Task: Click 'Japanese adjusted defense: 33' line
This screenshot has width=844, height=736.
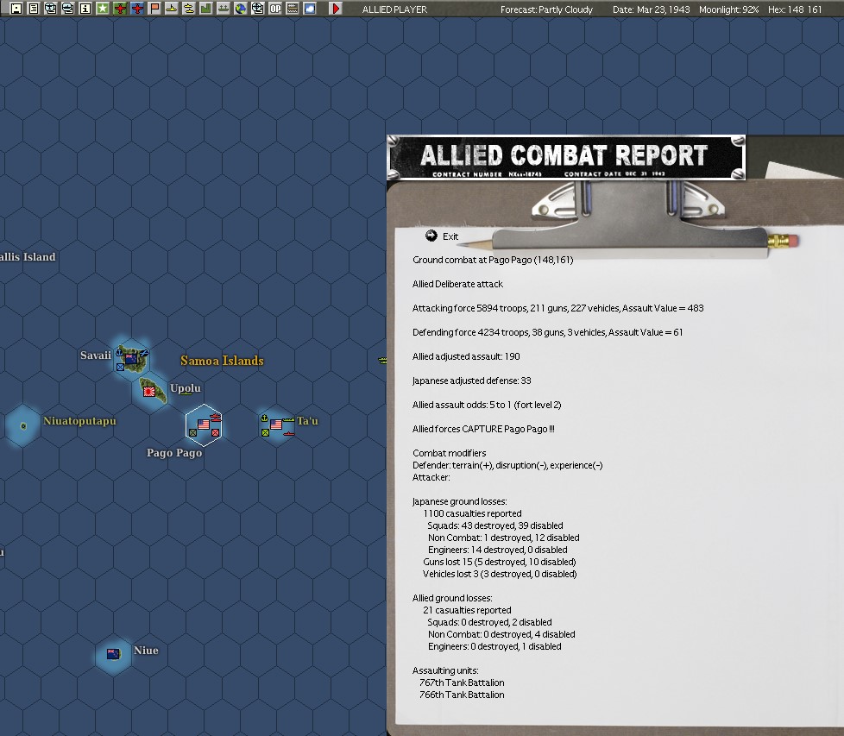Action: (471, 381)
